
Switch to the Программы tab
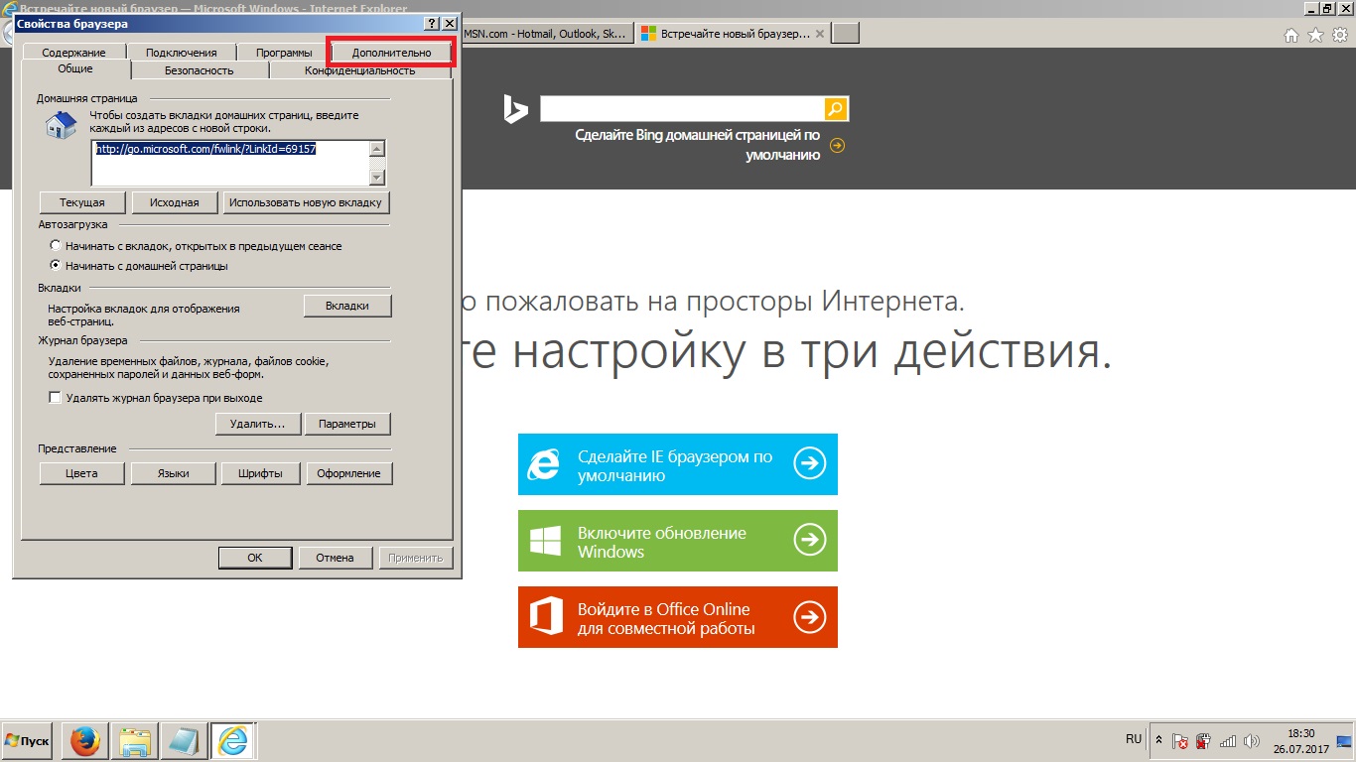(x=284, y=53)
